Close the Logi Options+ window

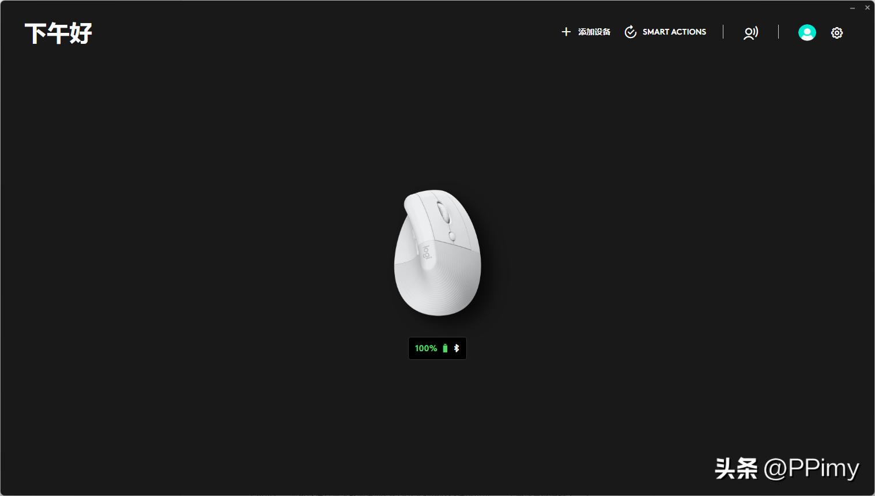(868, 7)
